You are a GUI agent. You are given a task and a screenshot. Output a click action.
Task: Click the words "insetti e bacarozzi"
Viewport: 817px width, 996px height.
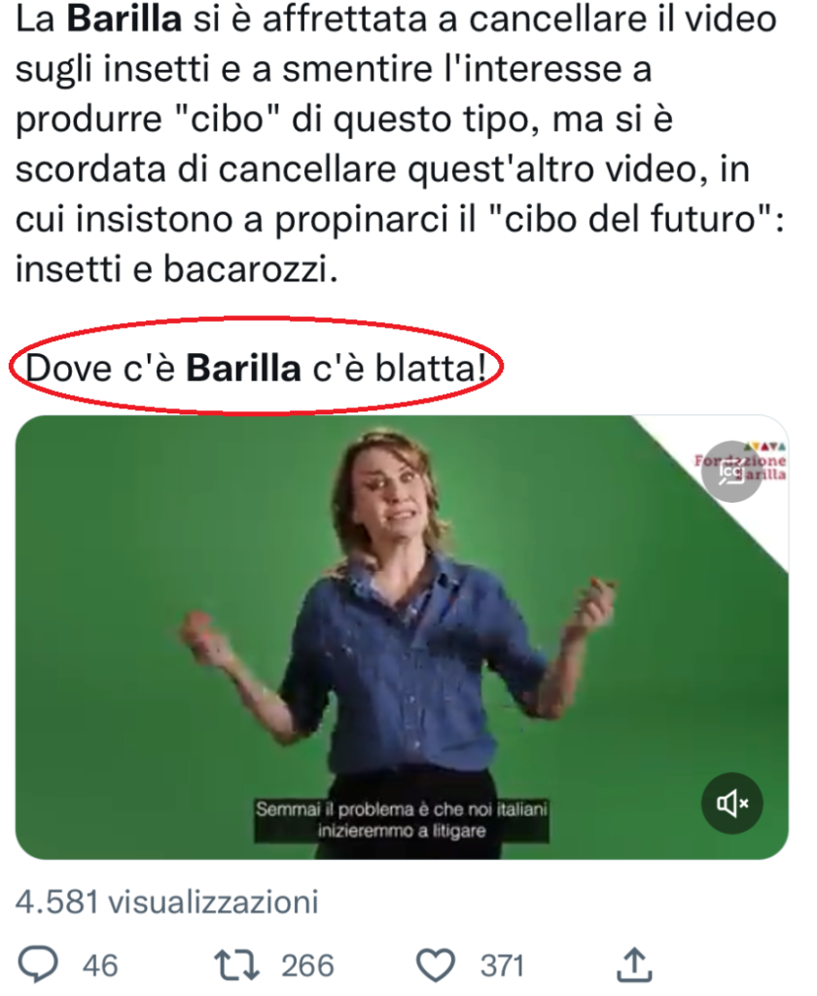(x=176, y=268)
